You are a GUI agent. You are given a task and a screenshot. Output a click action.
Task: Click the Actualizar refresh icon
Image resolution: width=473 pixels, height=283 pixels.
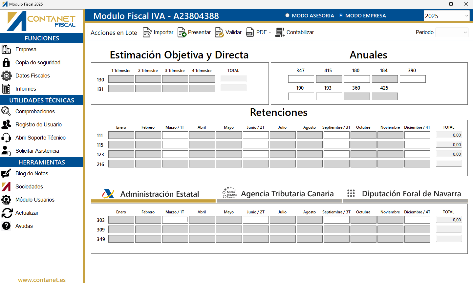[x=7, y=213]
